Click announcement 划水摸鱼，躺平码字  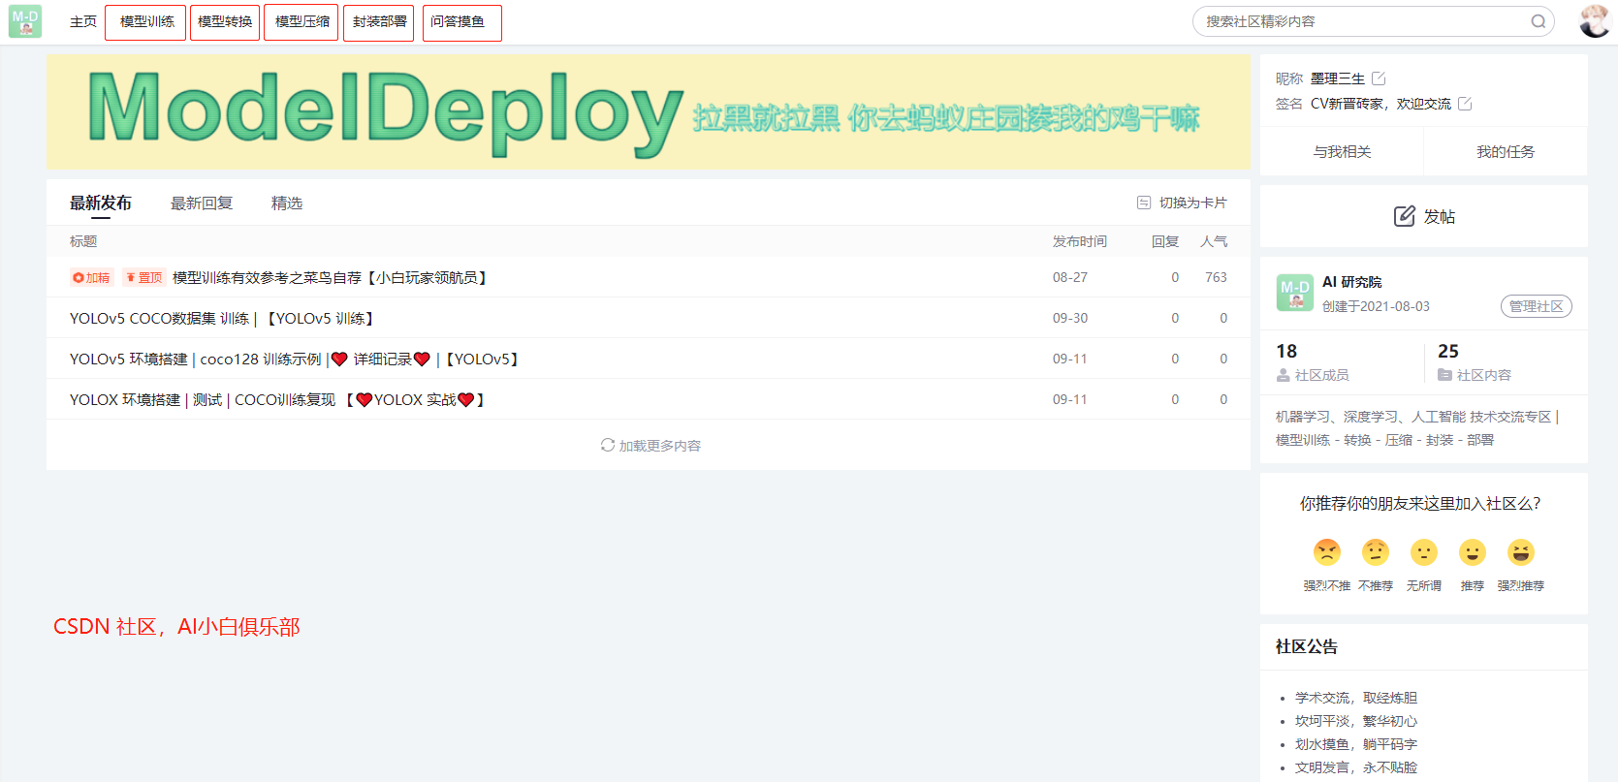click(x=1356, y=744)
